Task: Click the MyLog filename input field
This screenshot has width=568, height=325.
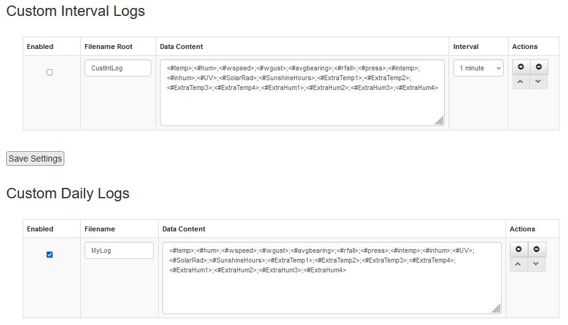Action: (119, 250)
